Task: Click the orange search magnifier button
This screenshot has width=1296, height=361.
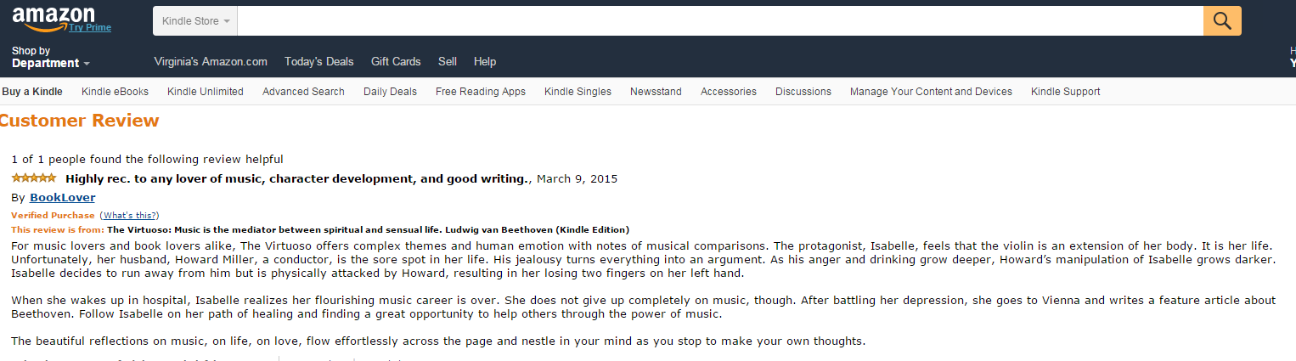Action: (x=1222, y=21)
